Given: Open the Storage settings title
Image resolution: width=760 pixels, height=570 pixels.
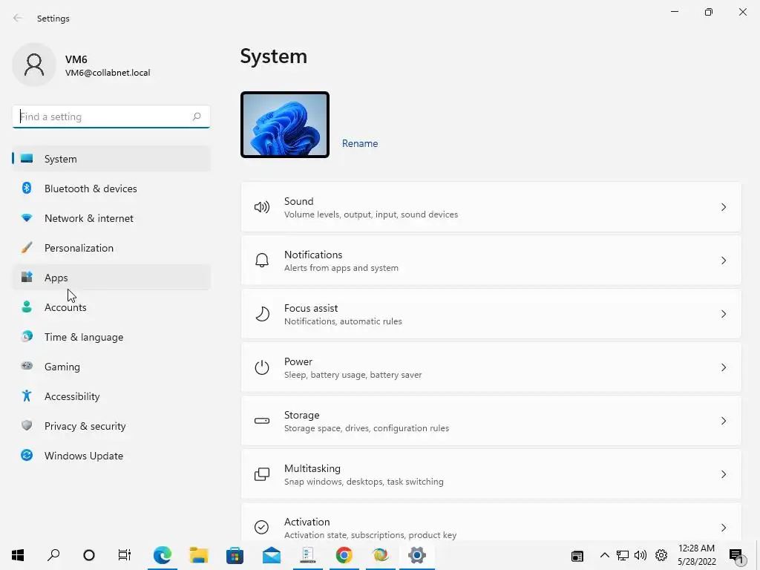Looking at the screenshot, I should (301, 415).
